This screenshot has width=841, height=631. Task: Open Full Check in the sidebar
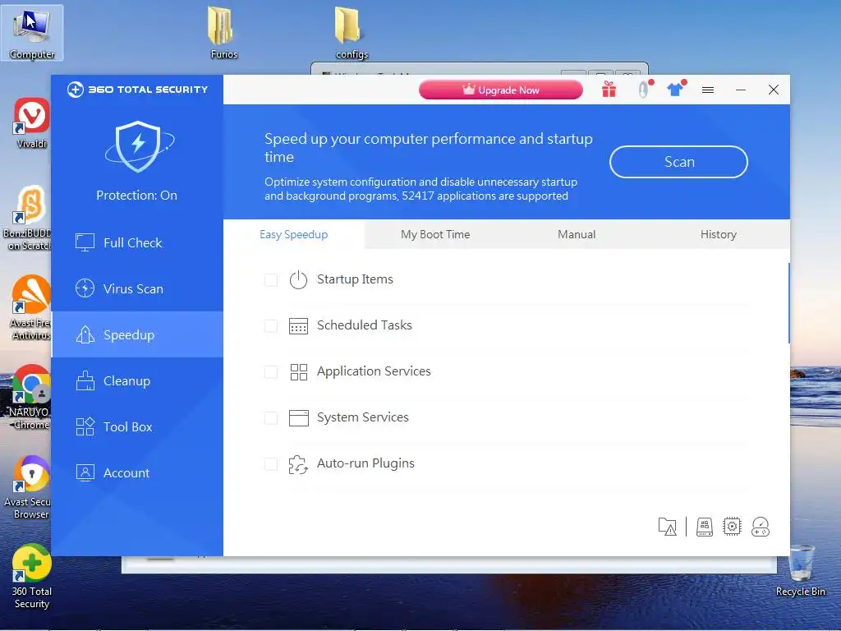point(137,242)
